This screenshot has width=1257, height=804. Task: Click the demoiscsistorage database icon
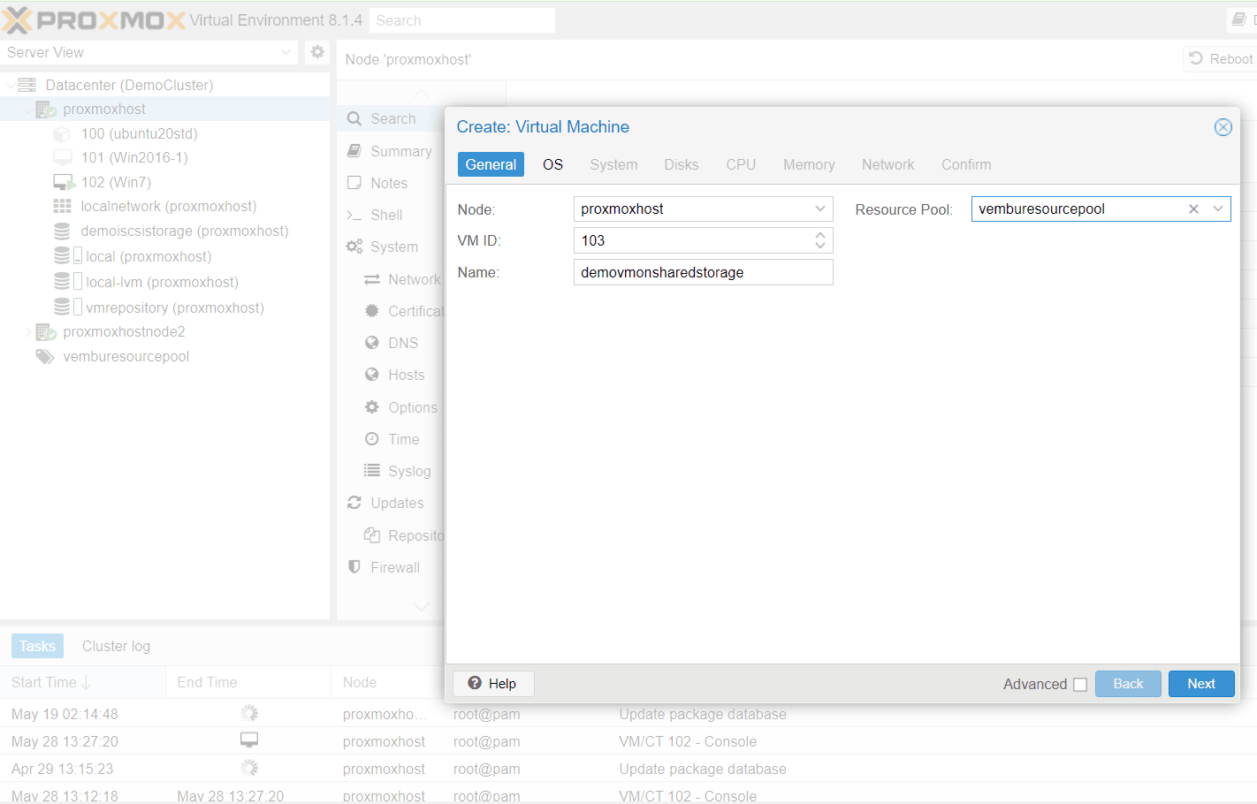[x=62, y=231]
